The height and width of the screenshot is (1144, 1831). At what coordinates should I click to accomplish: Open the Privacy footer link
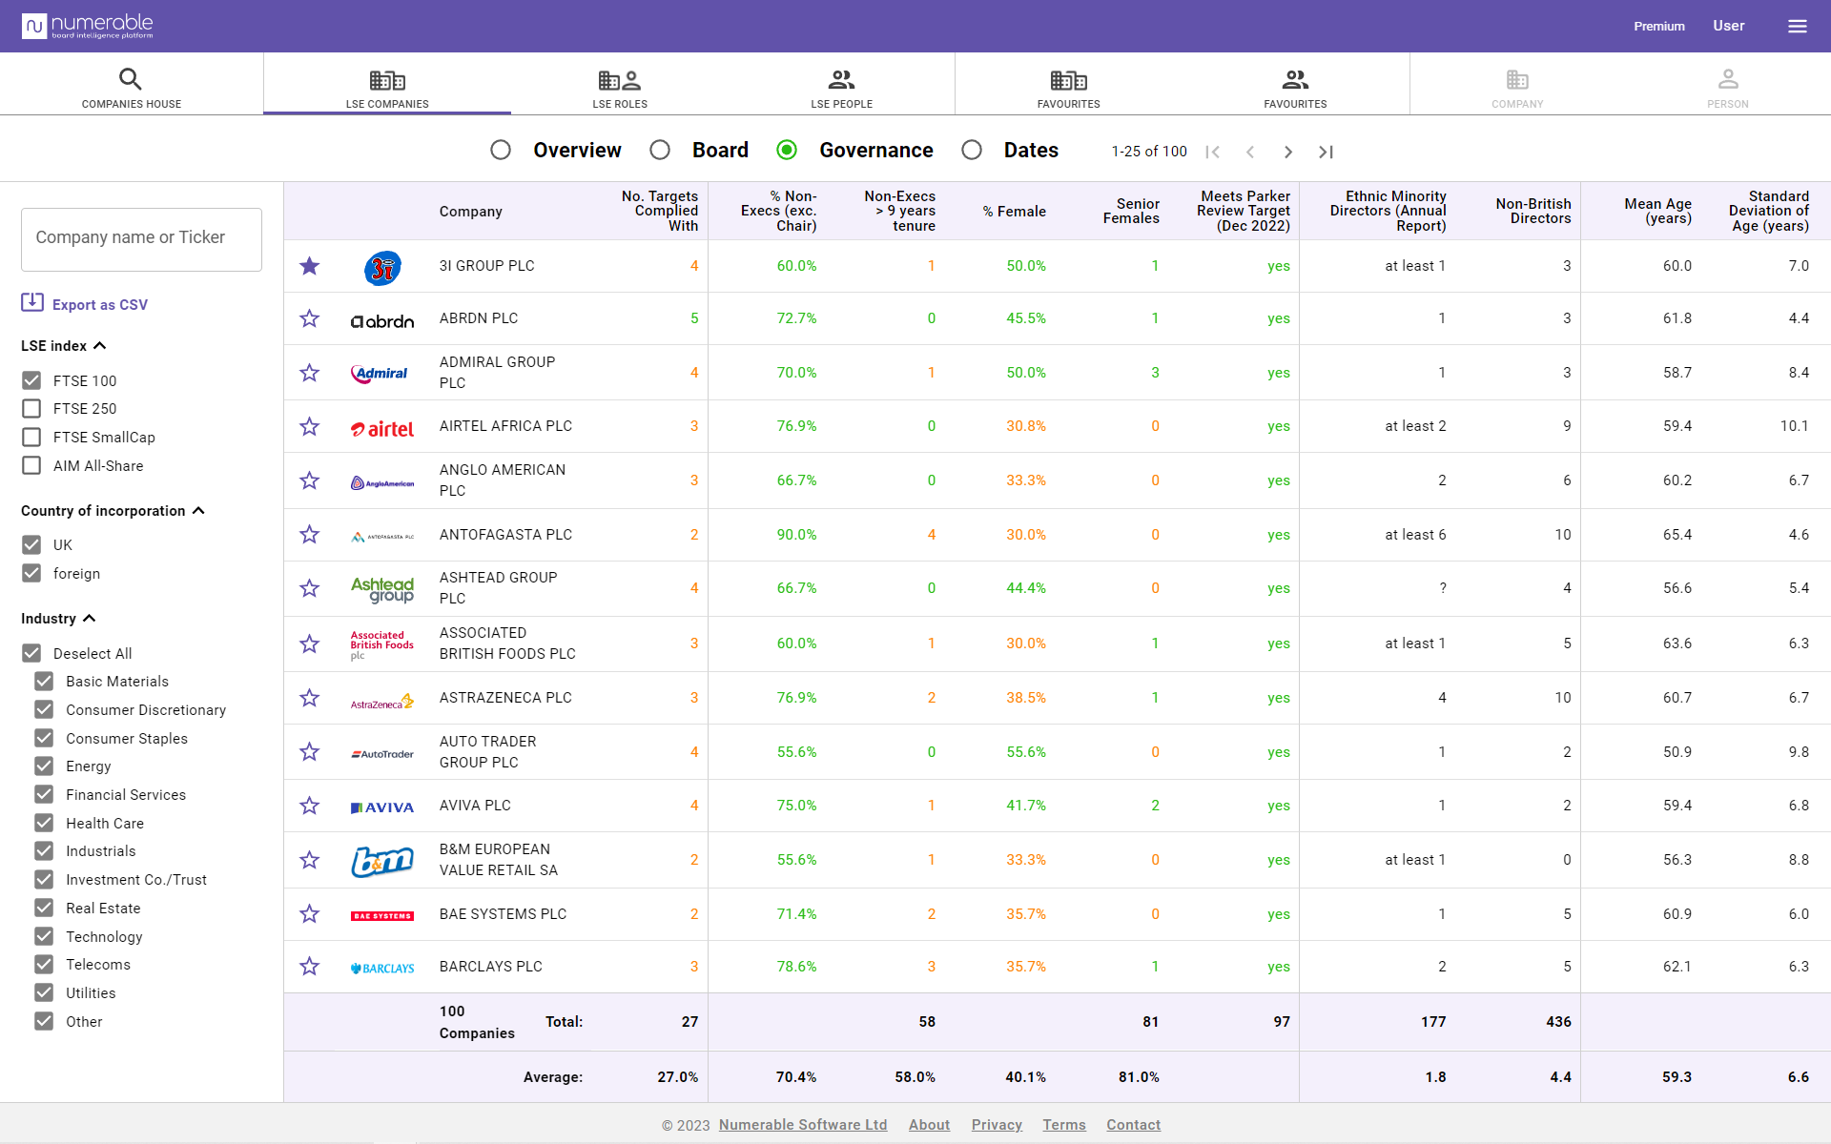click(x=997, y=1125)
